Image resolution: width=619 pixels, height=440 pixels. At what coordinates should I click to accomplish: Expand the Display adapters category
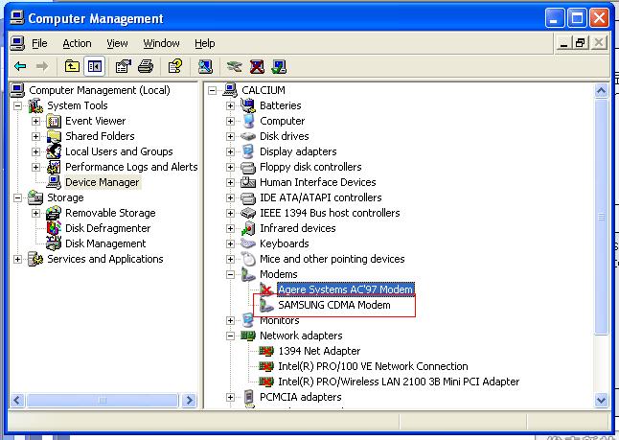231,151
